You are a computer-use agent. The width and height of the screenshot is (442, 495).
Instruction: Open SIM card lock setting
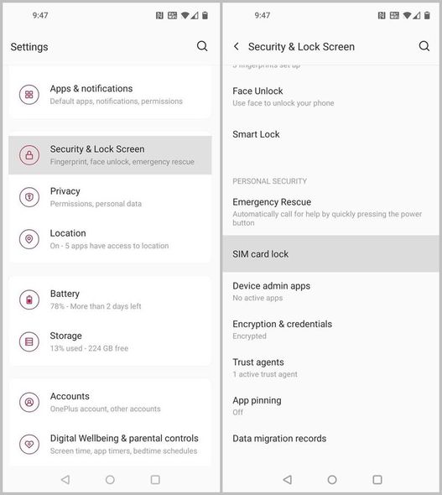331,254
